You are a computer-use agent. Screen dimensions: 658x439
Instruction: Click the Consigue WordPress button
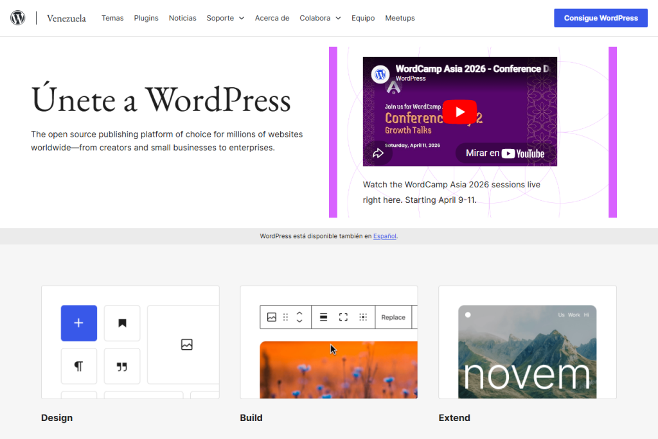601,18
